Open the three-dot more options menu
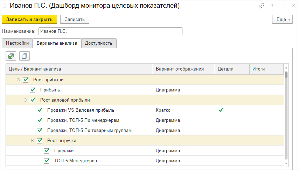298x170 pixels. [x=272, y=6]
